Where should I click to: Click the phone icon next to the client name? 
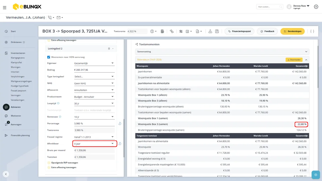pyautogui.click(x=50, y=18)
